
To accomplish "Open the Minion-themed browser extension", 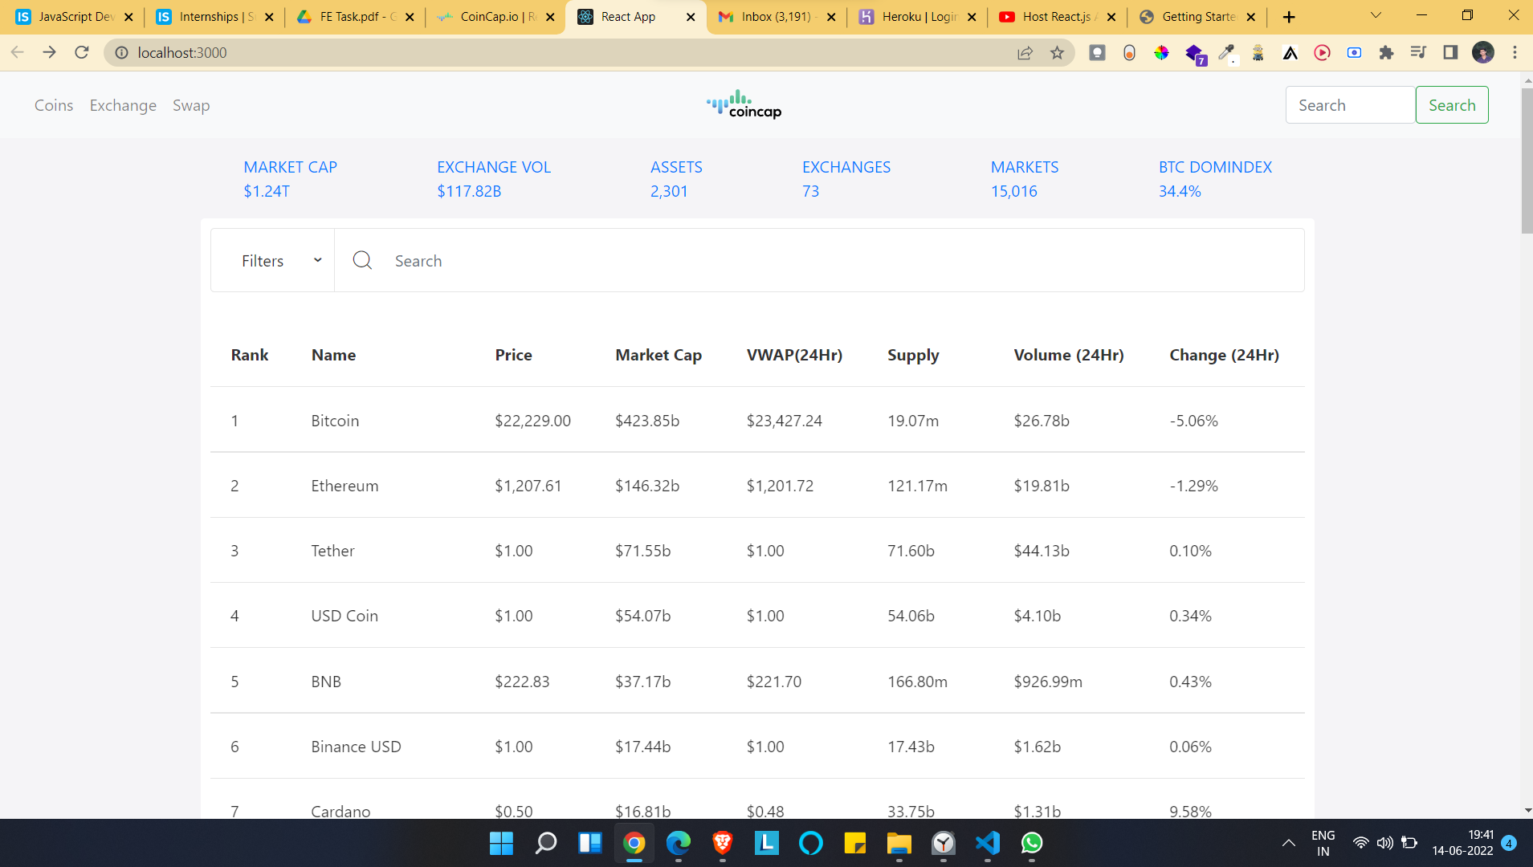I will click(x=1258, y=52).
